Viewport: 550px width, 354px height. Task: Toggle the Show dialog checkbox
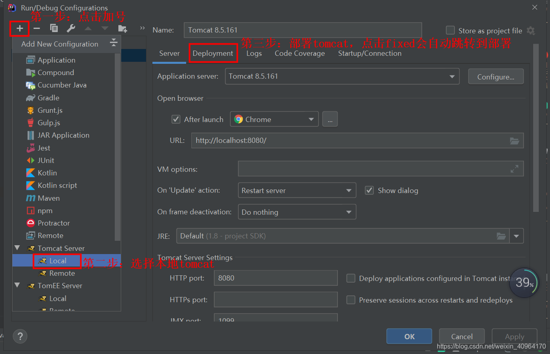[369, 190]
